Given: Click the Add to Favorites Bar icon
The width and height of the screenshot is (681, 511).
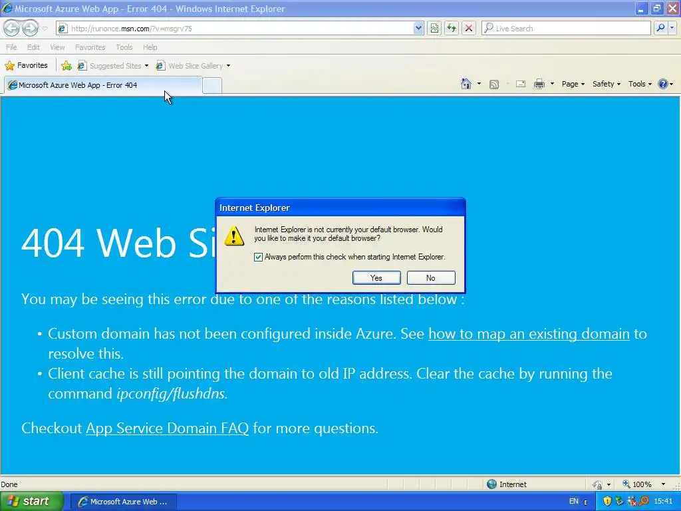Looking at the screenshot, I should pos(67,66).
